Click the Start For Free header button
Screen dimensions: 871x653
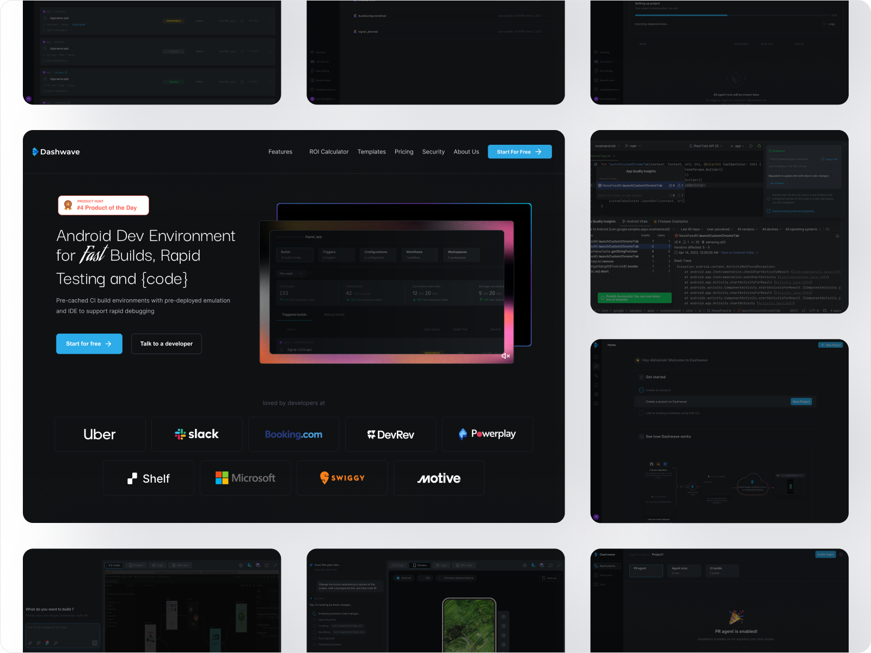coord(519,152)
